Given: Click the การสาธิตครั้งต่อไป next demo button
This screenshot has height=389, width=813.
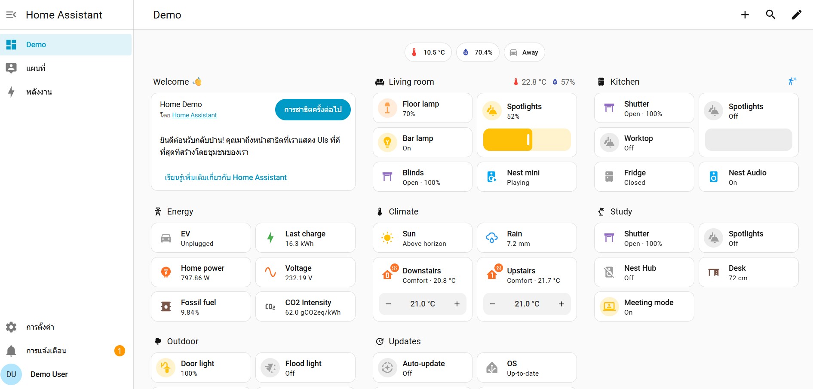Looking at the screenshot, I should click(313, 110).
